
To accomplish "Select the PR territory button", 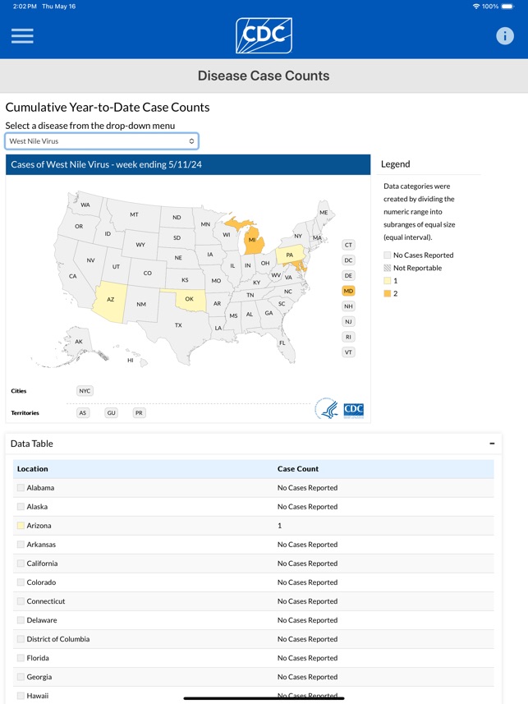I will click(138, 412).
